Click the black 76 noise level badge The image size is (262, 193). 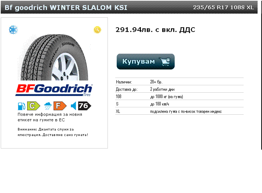pyautogui.click(x=84, y=106)
